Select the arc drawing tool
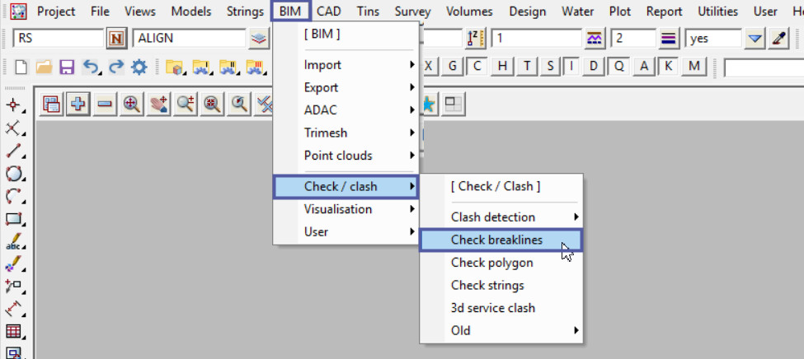The width and height of the screenshot is (804, 359). 14,196
